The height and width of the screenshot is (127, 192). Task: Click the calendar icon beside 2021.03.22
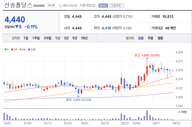tap(60, 6)
